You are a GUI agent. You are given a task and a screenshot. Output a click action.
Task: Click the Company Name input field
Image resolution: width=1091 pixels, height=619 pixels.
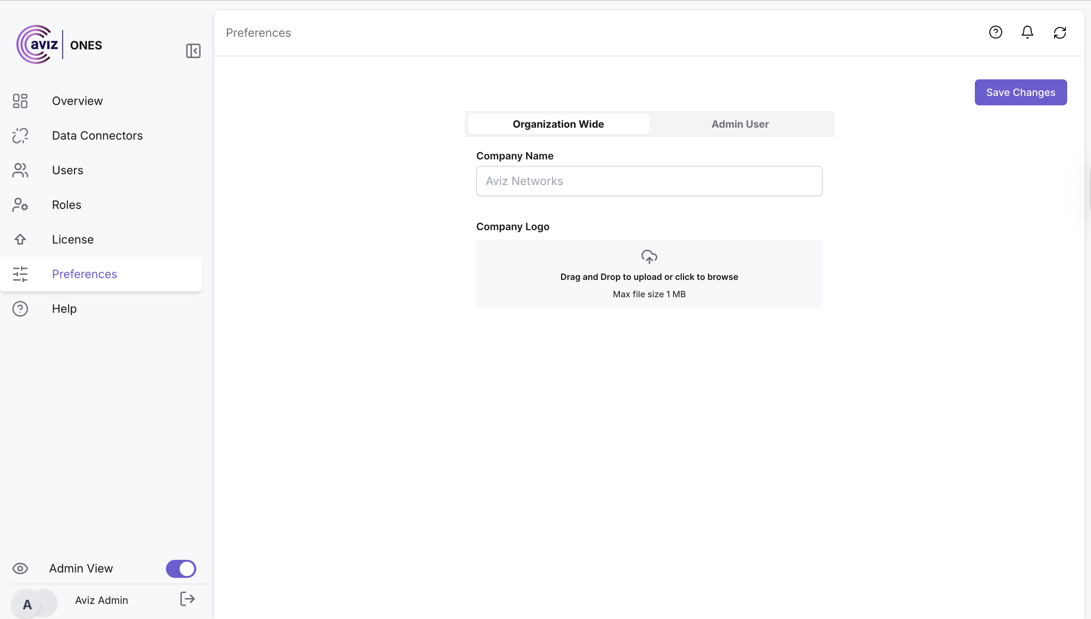[649, 181]
